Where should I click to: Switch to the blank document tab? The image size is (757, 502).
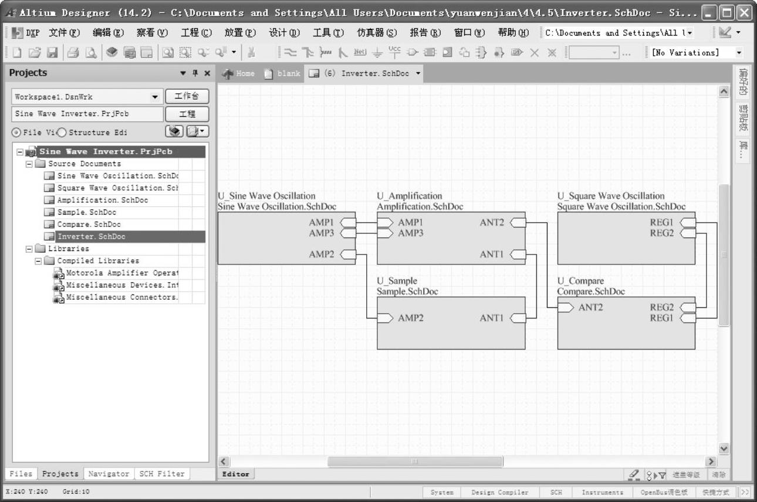tap(282, 73)
